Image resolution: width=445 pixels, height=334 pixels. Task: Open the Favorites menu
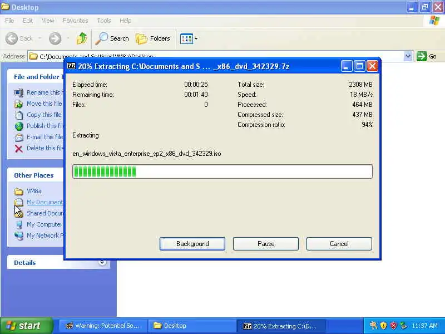pos(76,21)
